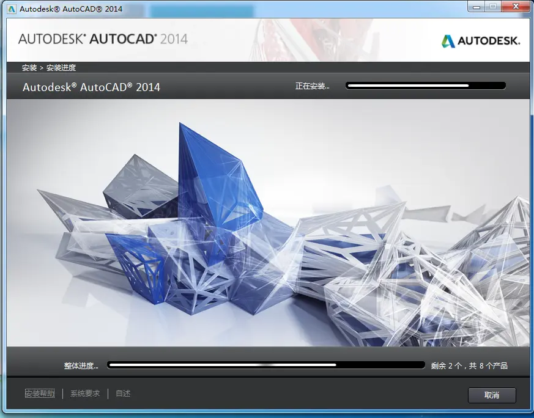Click the AutoCAD icon in the title bar
Image resolution: width=534 pixels, height=418 pixels.
click(12, 9)
